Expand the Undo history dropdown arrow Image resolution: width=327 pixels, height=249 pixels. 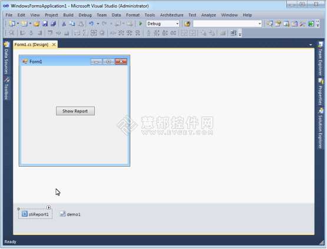(98, 24)
